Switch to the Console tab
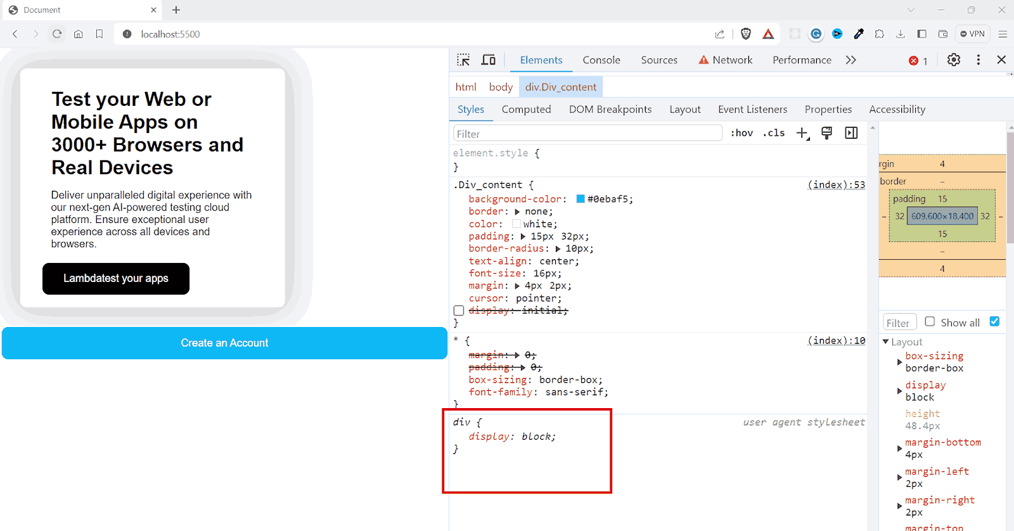 point(601,60)
